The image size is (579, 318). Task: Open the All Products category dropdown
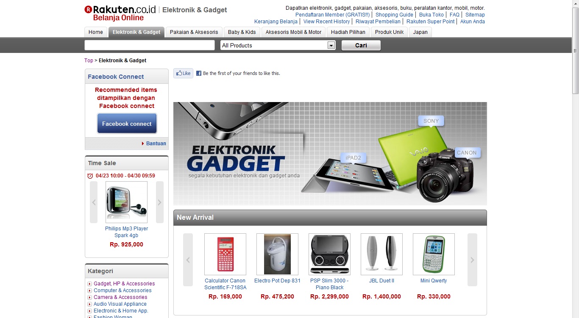[x=278, y=45]
